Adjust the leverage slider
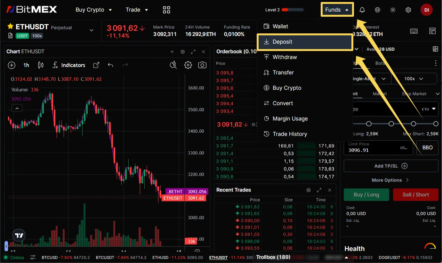The image size is (442, 263). 391,123
